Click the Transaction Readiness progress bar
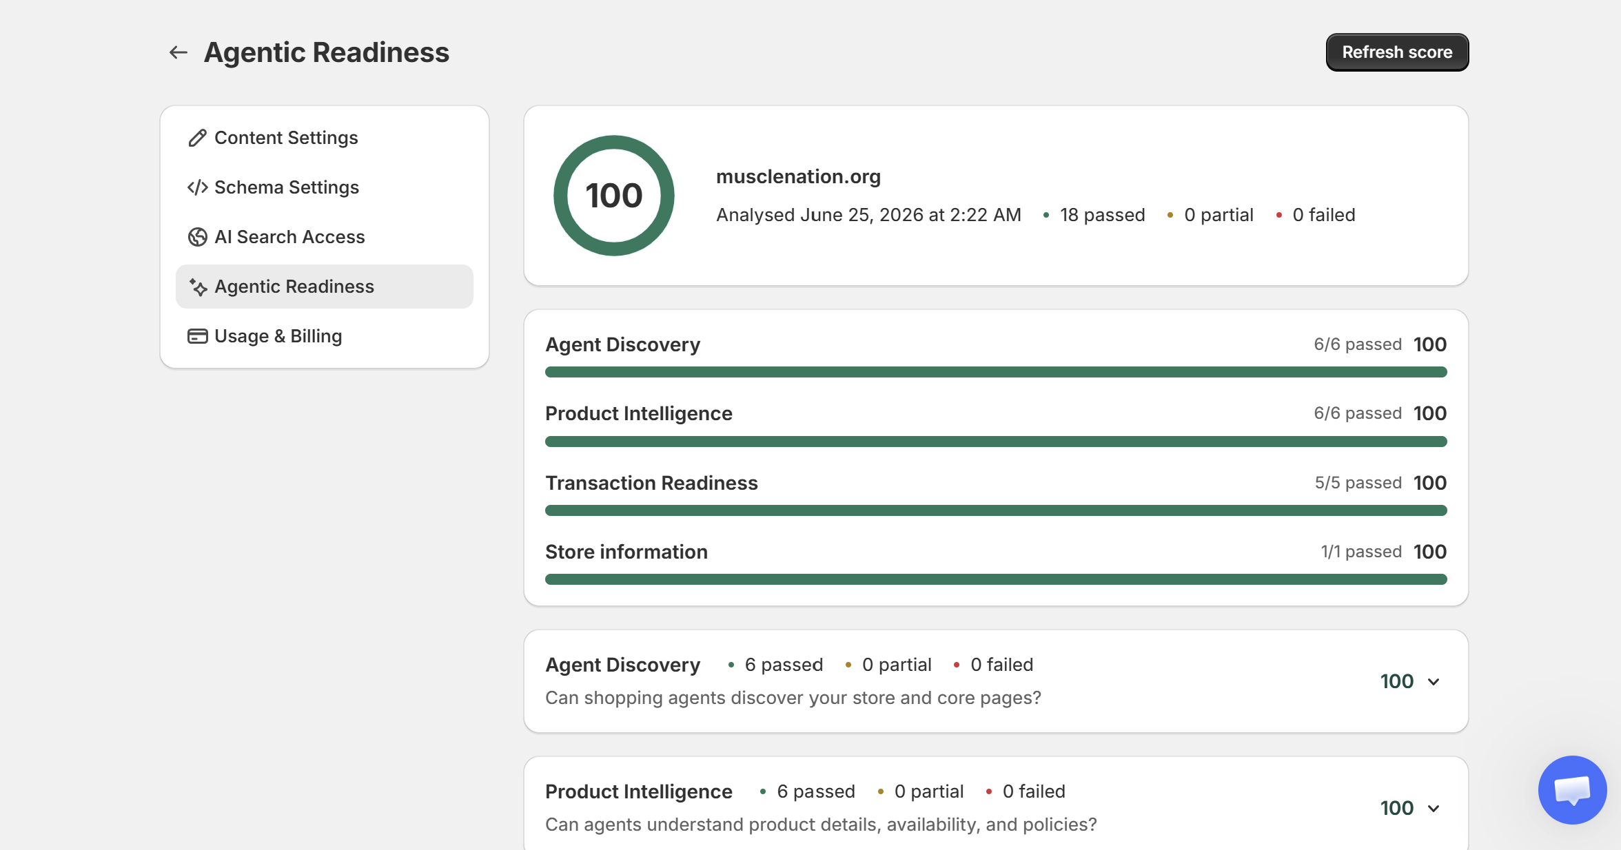This screenshot has width=1621, height=850. coord(995,510)
